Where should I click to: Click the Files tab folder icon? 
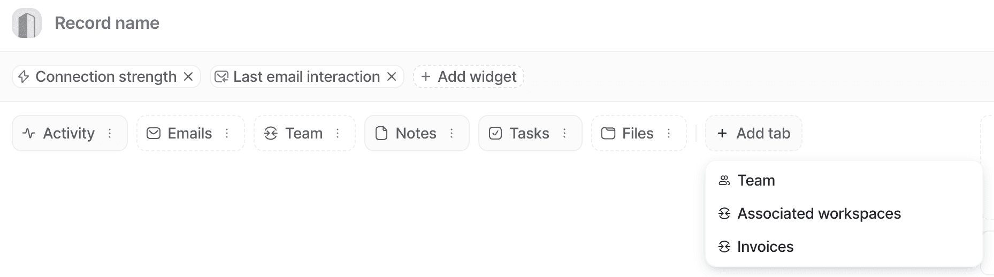click(608, 133)
